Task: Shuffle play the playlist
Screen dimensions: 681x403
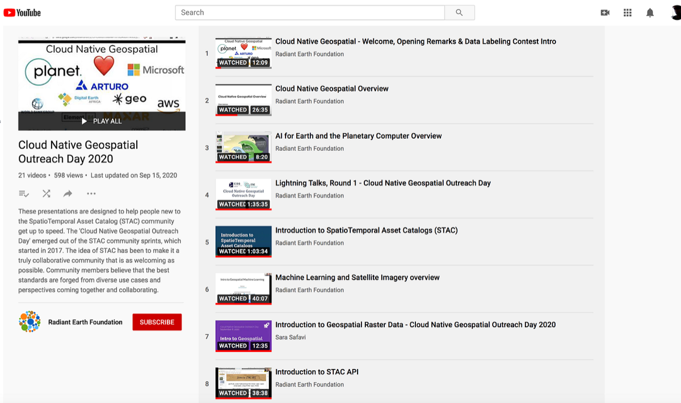Action: [x=47, y=194]
